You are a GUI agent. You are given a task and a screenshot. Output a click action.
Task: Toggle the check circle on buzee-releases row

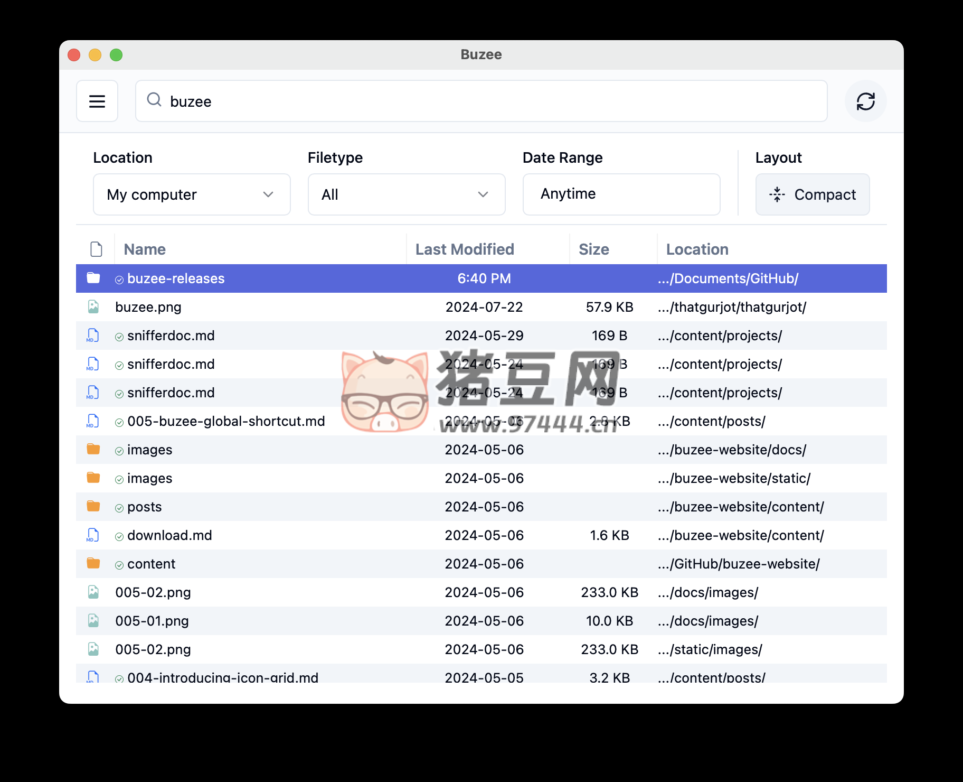pyautogui.click(x=119, y=278)
